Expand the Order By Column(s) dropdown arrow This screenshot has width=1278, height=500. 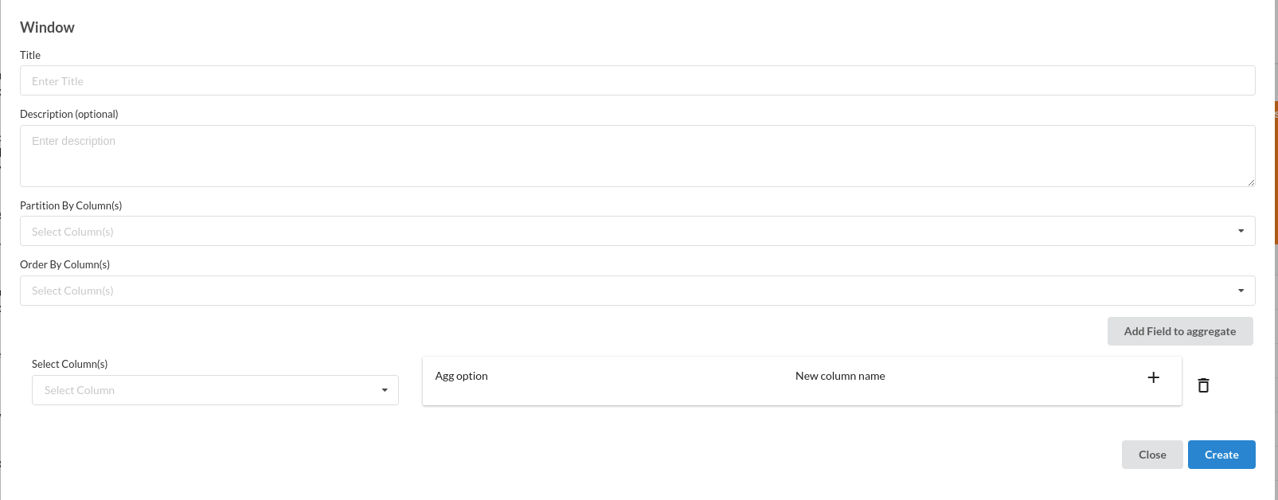pyautogui.click(x=1241, y=291)
